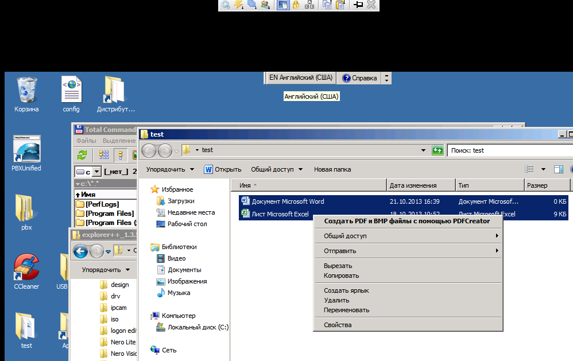Select Загрузки in the navigation pane
573x361 pixels.
tap(181, 201)
